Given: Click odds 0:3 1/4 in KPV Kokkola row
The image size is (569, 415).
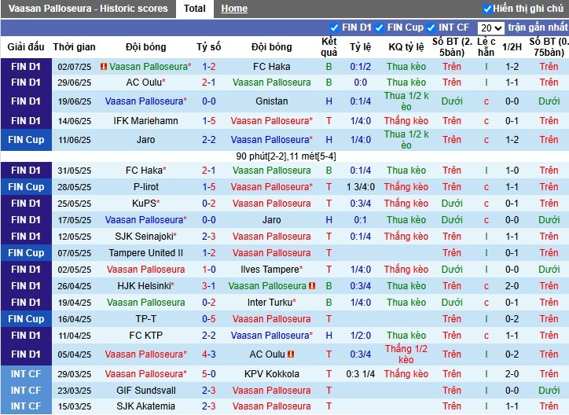Looking at the screenshot, I should click(361, 374).
